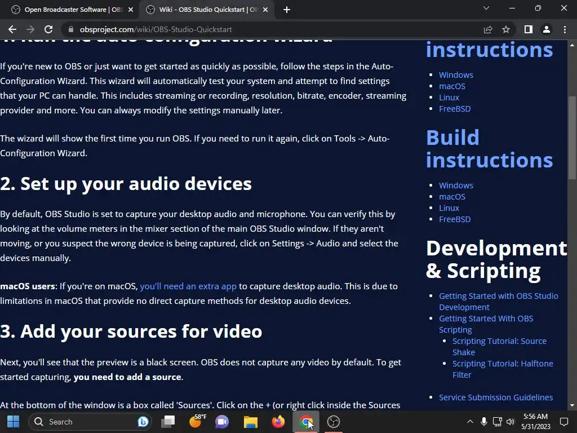Click the '2. Set up your audio devices' heading
The height and width of the screenshot is (433, 577).
[126, 184]
